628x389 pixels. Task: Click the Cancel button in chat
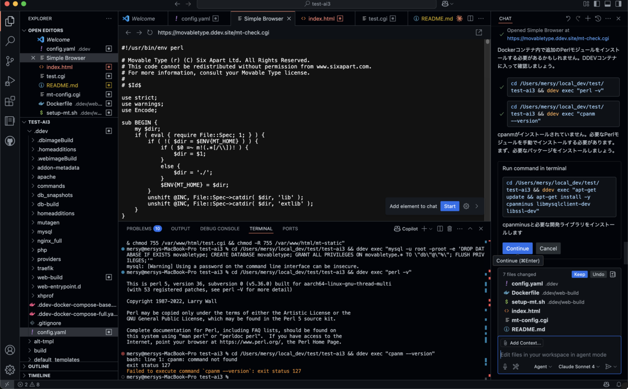pos(548,248)
